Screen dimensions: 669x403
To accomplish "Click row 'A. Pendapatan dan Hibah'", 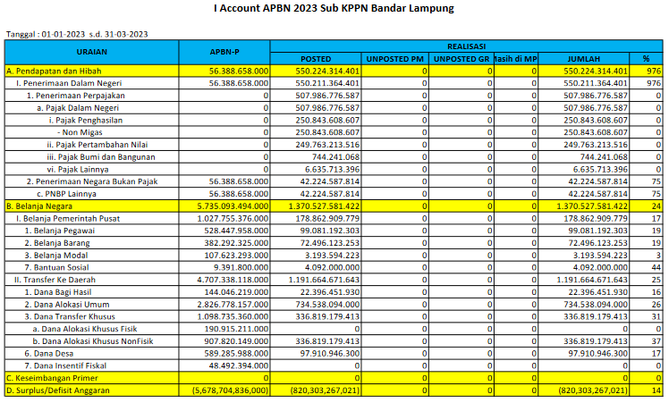I will [x=334, y=71].
